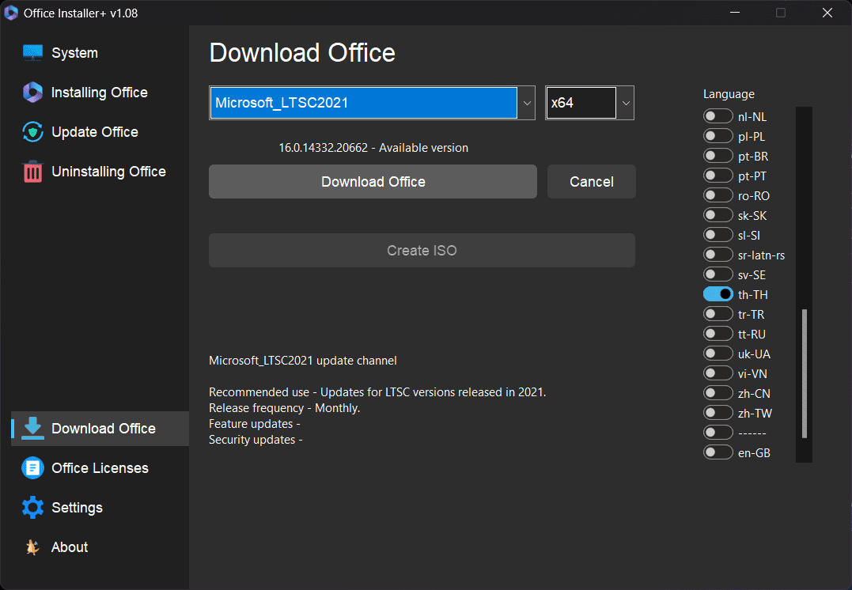Click the About mascot icon

point(32,547)
